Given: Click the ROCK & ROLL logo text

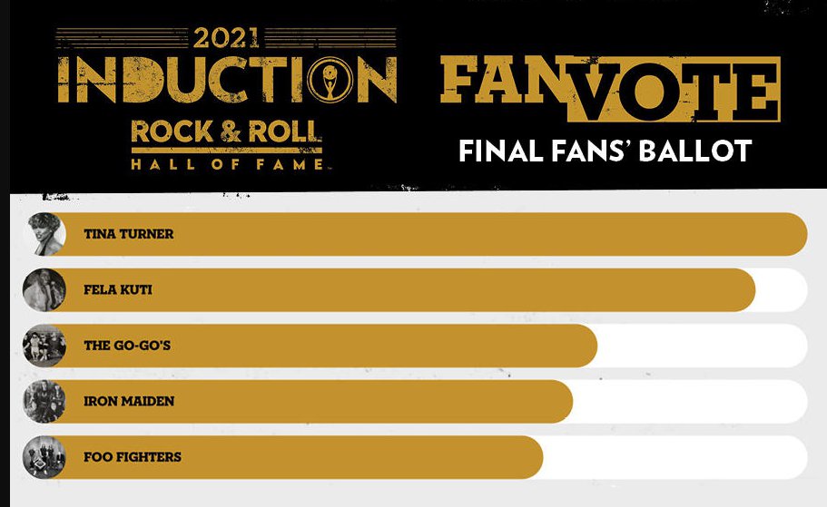Looking at the screenshot, I should tap(226, 134).
